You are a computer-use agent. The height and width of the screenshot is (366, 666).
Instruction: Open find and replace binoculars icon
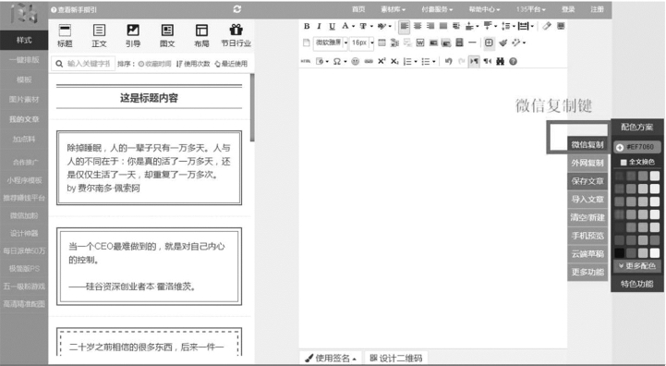coord(500,61)
